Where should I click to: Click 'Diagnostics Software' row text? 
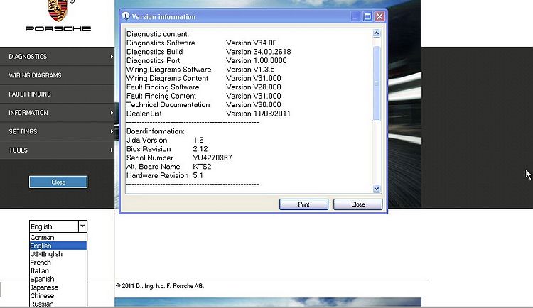[x=161, y=43]
